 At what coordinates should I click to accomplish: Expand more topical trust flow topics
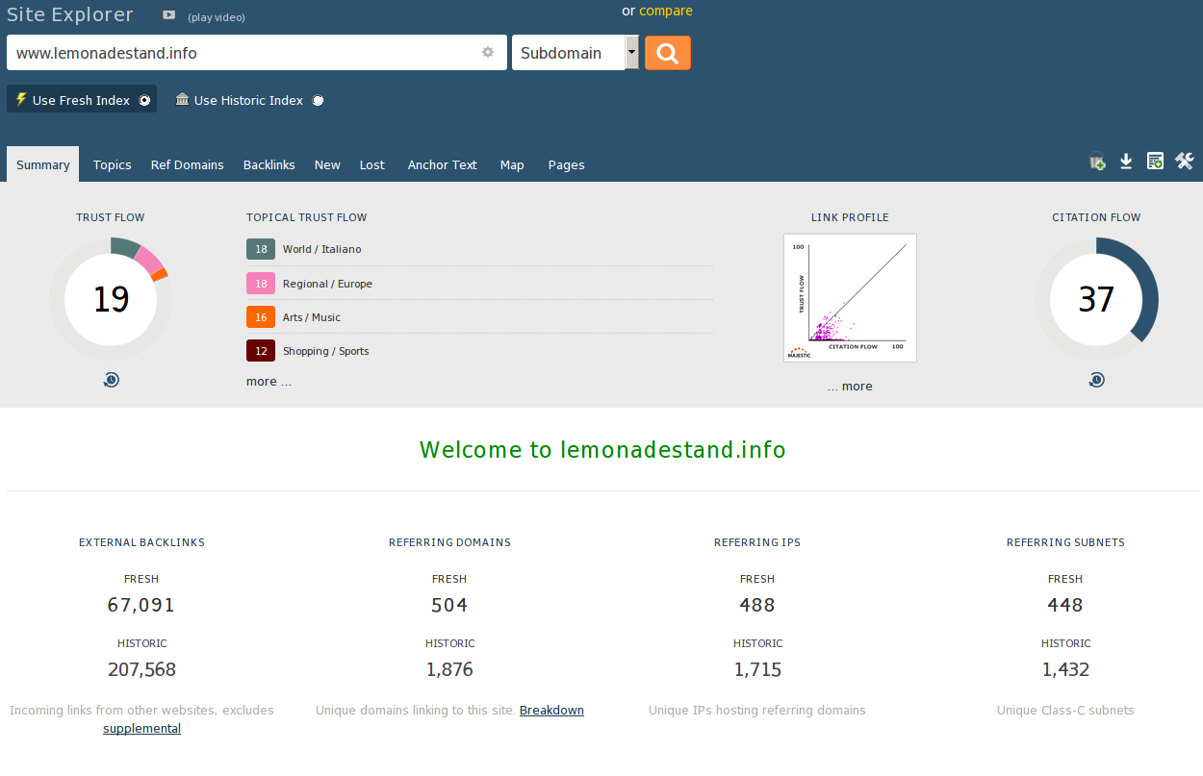[x=269, y=382]
